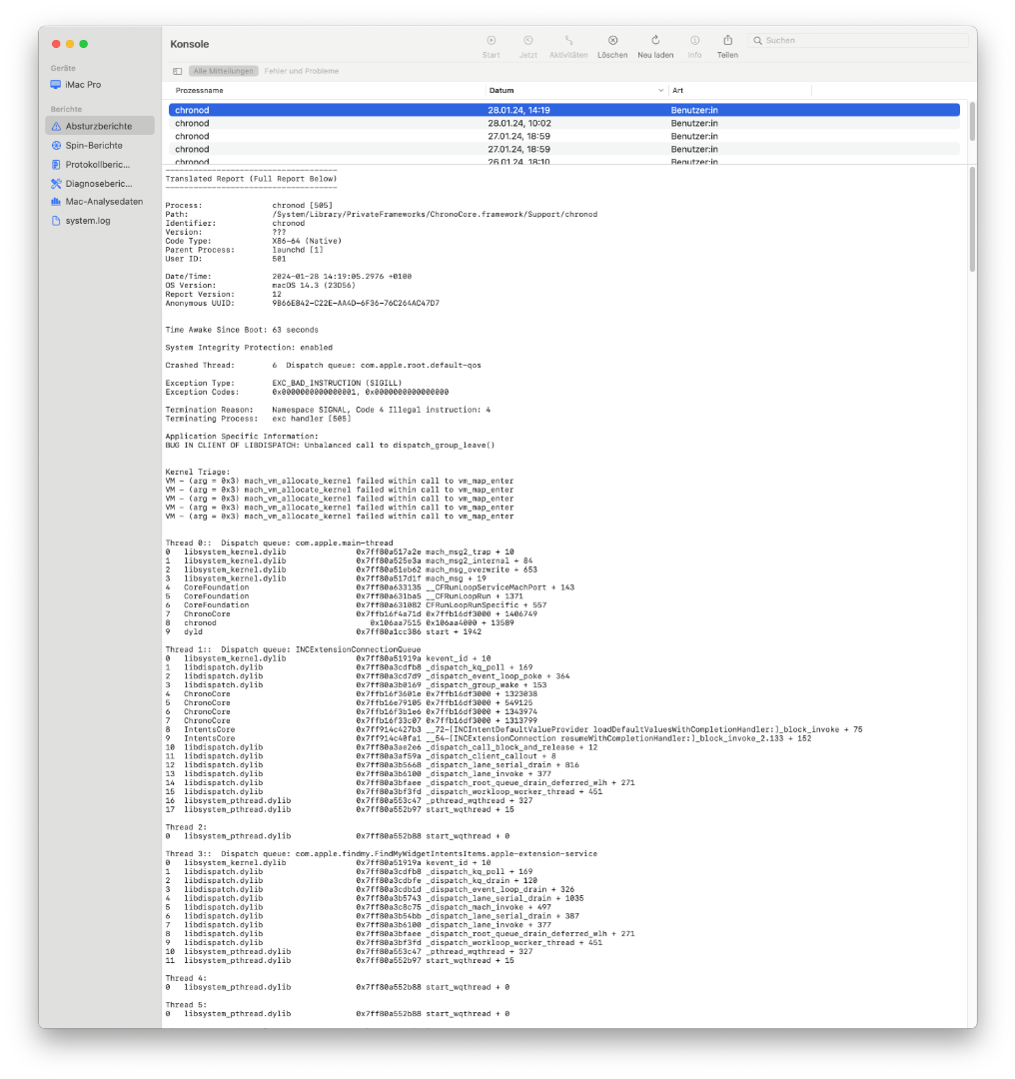Click the search magnifier icon
Viewport: 1015px width, 1079px height.
[757, 41]
